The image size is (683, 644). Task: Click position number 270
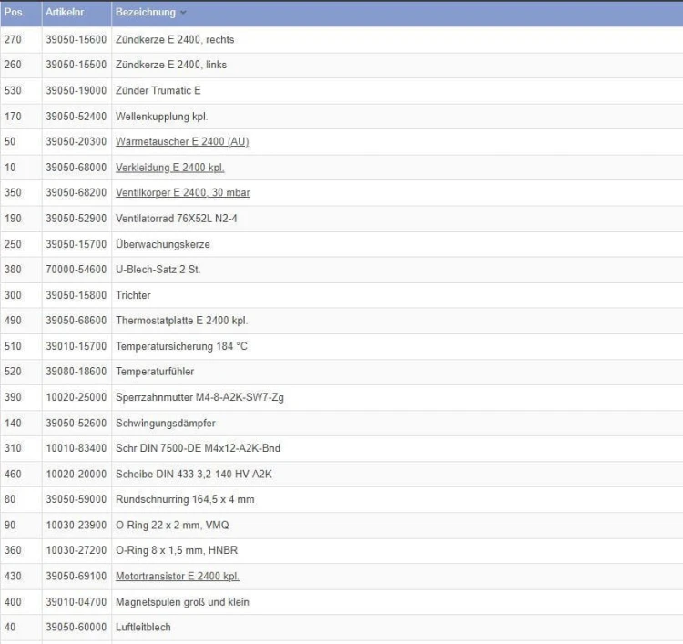coord(13,40)
